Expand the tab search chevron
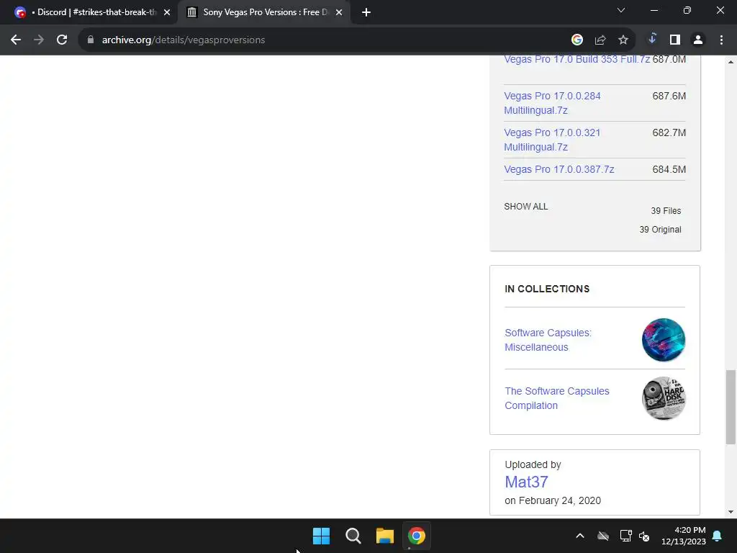The width and height of the screenshot is (737, 553). [621, 10]
